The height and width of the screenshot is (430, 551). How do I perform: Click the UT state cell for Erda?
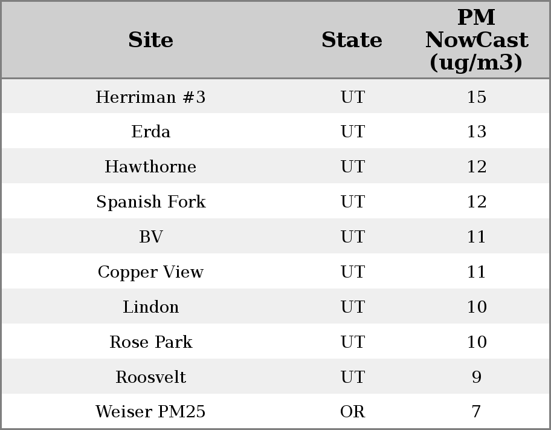tap(352, 132)
